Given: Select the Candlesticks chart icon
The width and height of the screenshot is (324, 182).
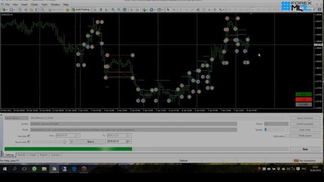Looking at the screenshot, I should pyautogui.click(x=101, y=10).
